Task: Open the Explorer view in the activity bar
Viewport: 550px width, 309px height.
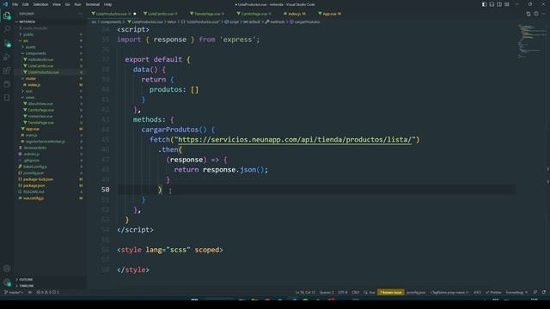Action: [7, 15]
